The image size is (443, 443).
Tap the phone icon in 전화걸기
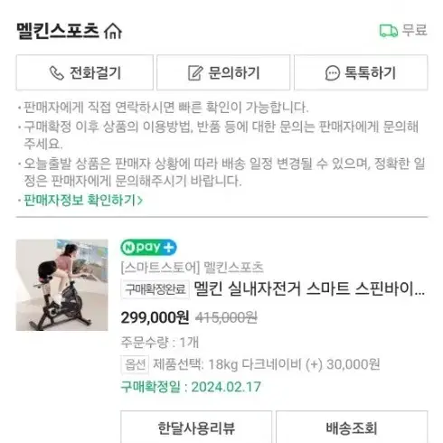[57, 73]
